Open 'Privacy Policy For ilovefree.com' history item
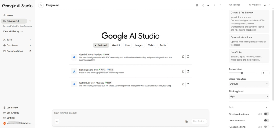The image size is (274, 128). (18, 26)
